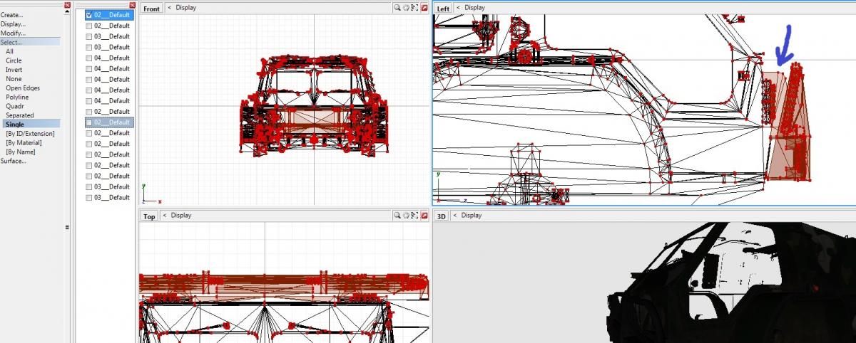Choose the Invert selection command
856x343 pixels.
(x=14, y=70)
